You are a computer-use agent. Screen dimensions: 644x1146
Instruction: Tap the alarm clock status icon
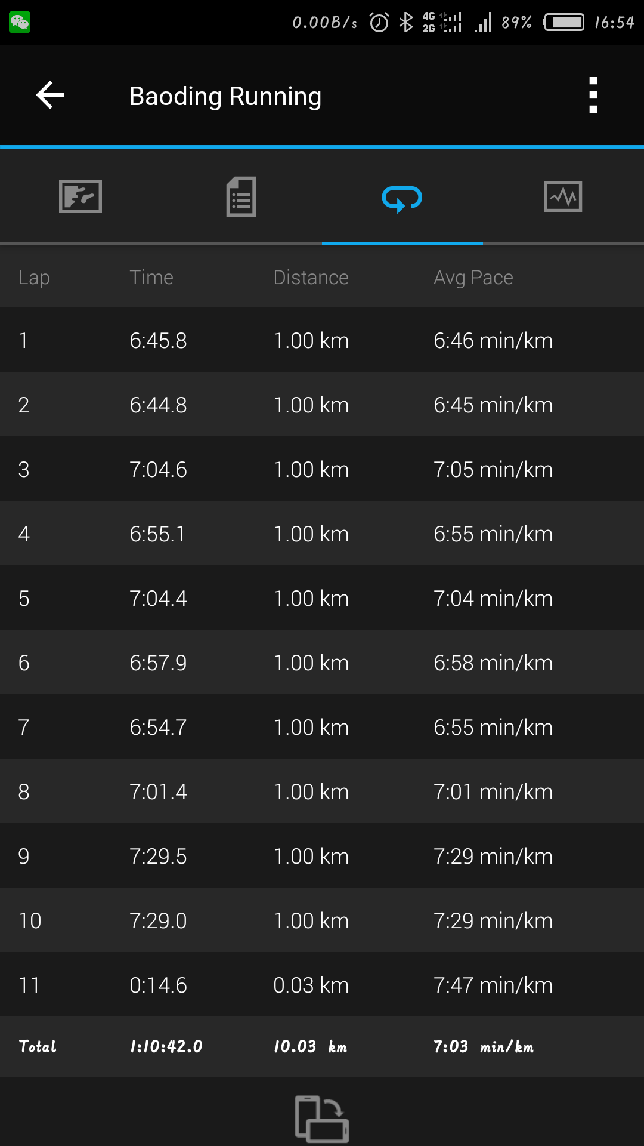point(379,23)
